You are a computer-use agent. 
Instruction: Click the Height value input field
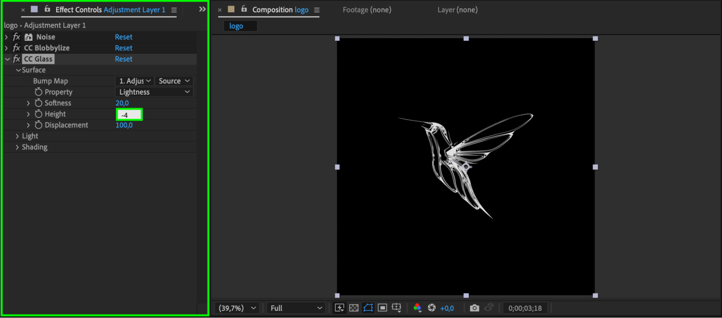129,115
